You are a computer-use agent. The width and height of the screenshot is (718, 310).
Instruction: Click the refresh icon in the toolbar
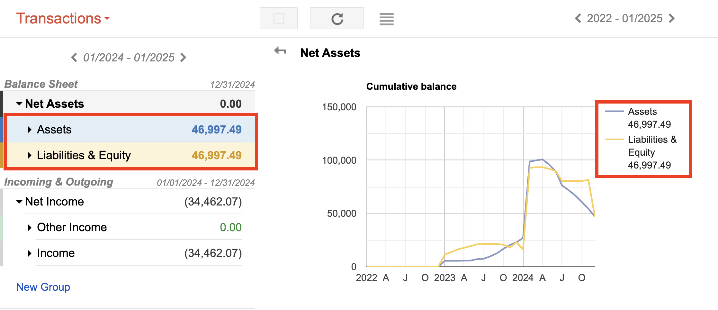click(x=337, y=18)
